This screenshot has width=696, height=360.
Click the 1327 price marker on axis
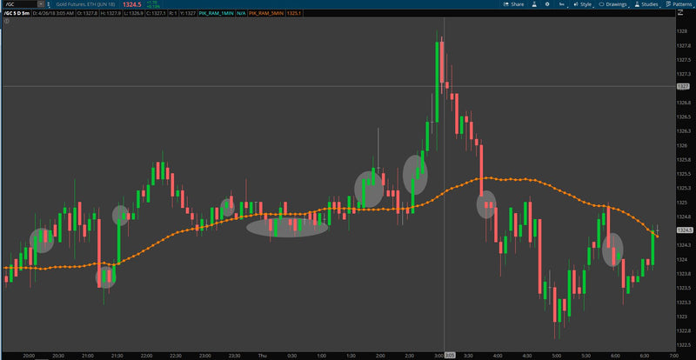click(682, 86)
